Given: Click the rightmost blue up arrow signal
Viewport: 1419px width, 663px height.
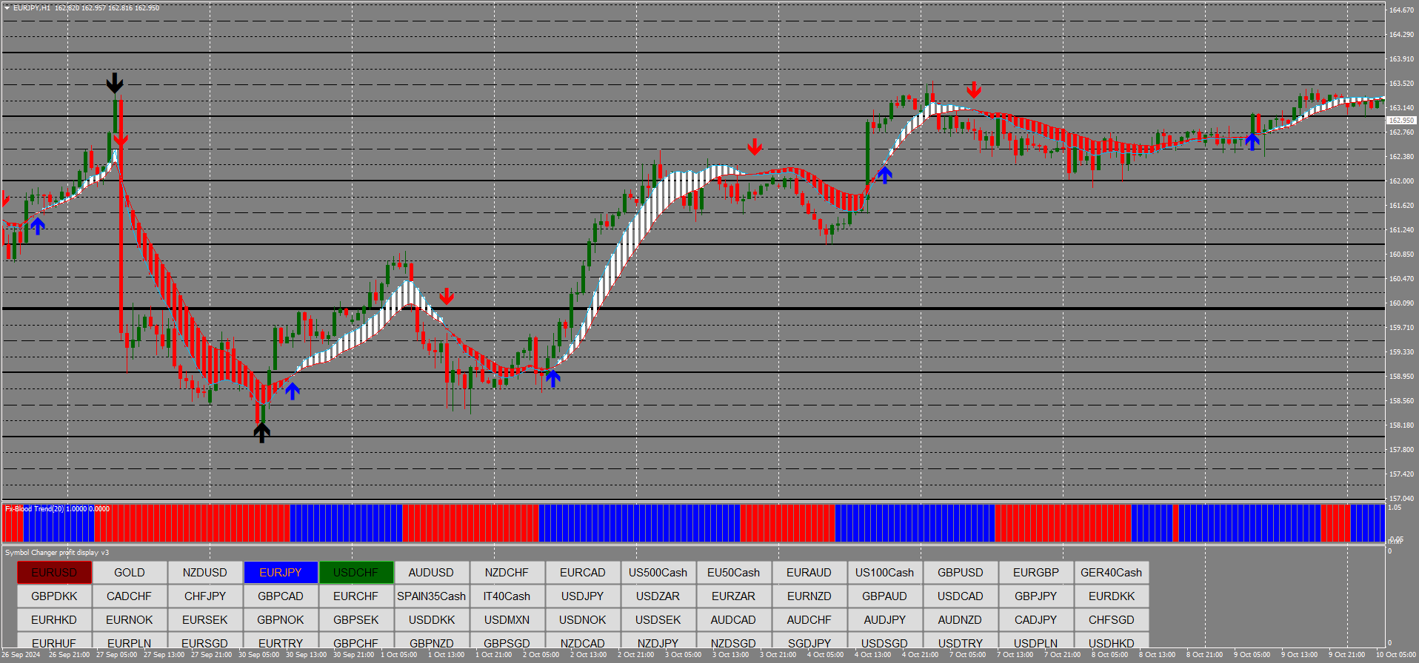Looking at the screenshot, I should pos(1252,141).
